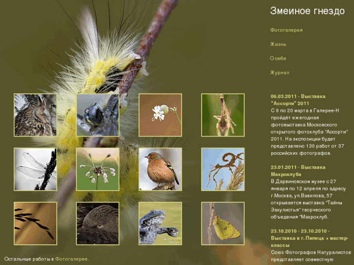Open the 06.03.2011 Выставка Ассорти news headline

pyautogui.click(x=298, y=100)
